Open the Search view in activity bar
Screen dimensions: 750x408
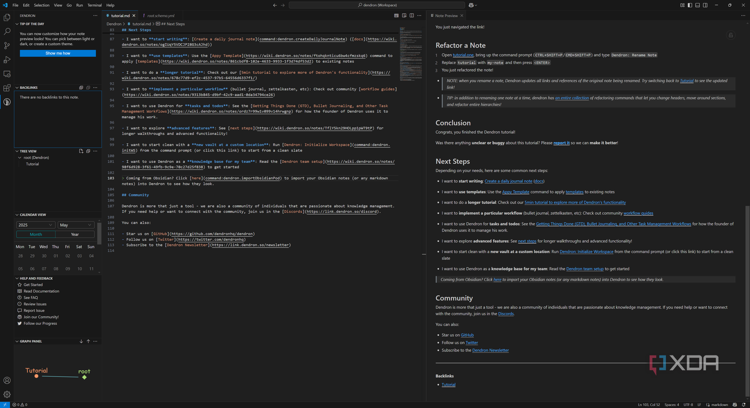point(7,31)
